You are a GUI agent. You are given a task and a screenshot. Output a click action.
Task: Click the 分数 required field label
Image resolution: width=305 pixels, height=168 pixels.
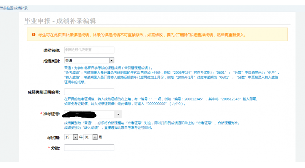coord(55,148)
